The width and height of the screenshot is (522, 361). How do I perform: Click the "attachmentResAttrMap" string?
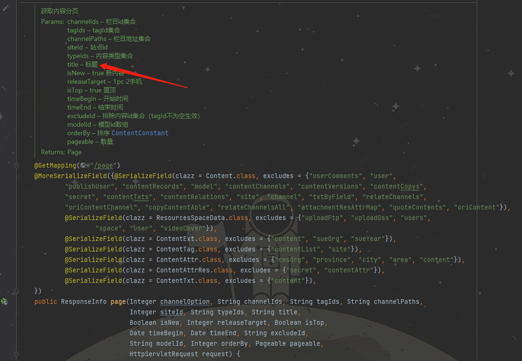[339, 207]
